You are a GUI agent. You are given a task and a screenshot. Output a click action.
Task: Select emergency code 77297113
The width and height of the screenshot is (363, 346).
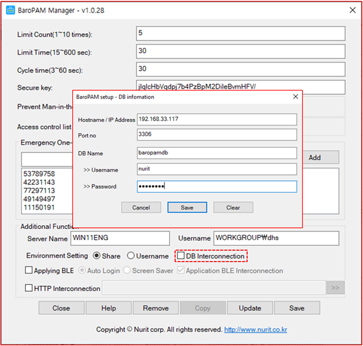(x=39, y=190)
